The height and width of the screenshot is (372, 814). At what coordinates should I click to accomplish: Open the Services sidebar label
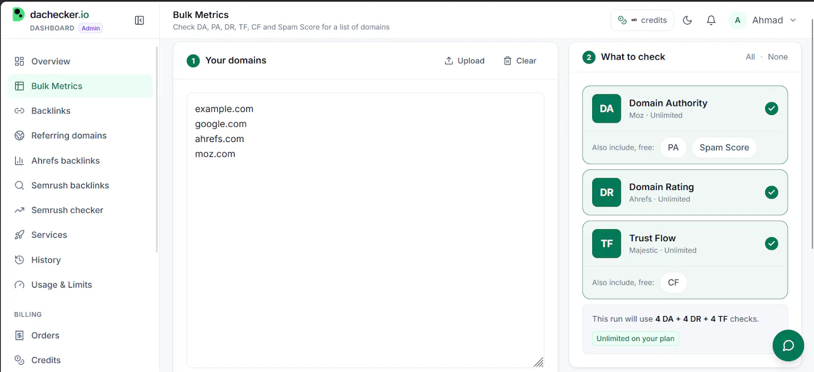pyautogui.click(x=49, y=235)
